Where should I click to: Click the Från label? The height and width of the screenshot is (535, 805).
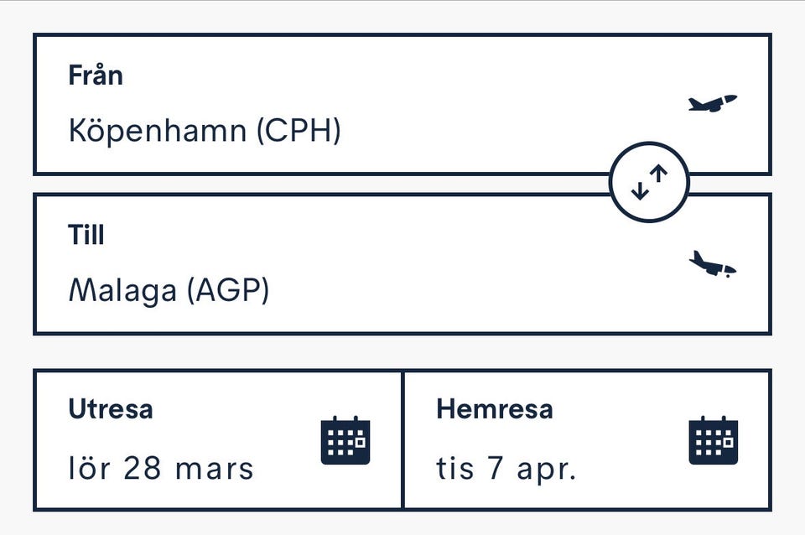[x=96, y=75]
